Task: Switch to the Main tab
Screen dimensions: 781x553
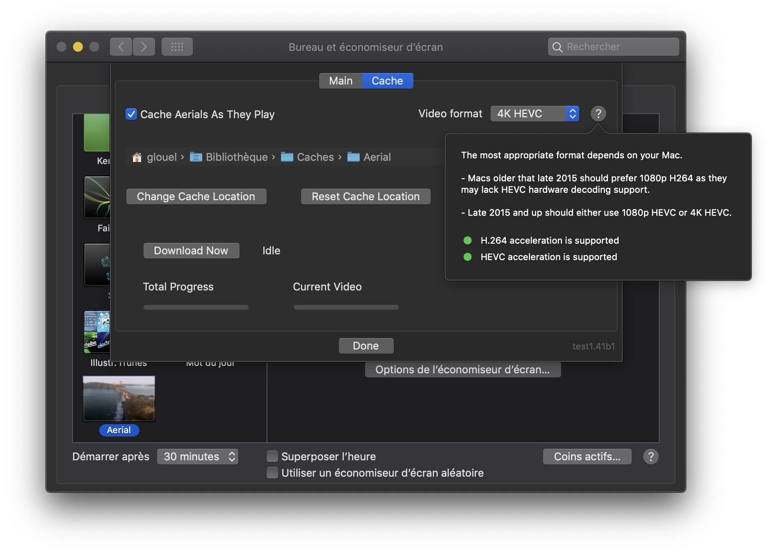Action: pyautogui.click(x=341, y=81)
